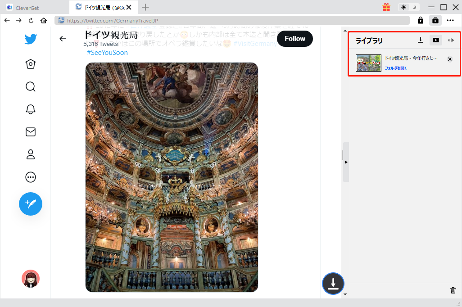The height and width of the screenshot is (307, 462).
Task: Delete all with trash icon
Action: pyautogui.click(x=453, y=290)
